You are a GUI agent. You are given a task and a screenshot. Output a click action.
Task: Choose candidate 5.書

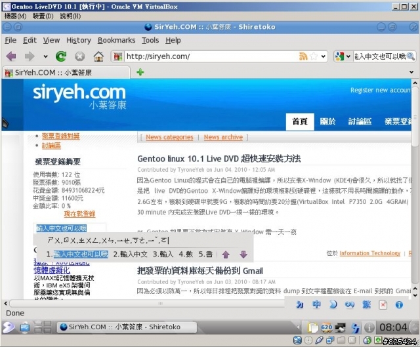click(205, 255)
